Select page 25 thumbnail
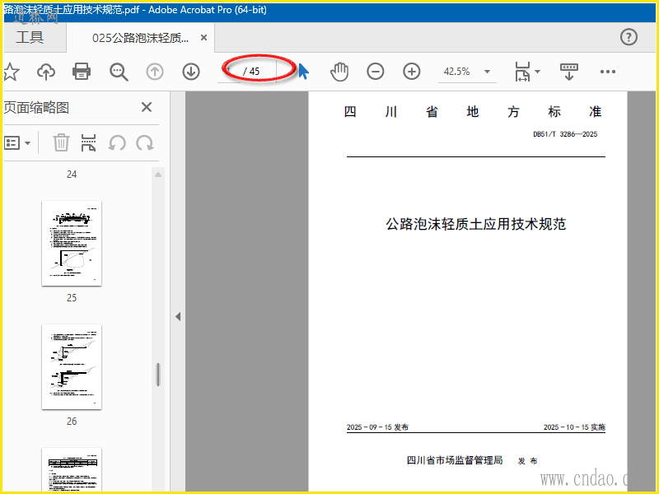 pyautogui.click(x=72, y=243)
